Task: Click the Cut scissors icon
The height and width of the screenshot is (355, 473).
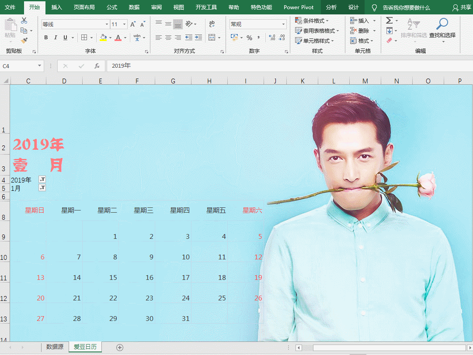Action: [x=24, y=21]
